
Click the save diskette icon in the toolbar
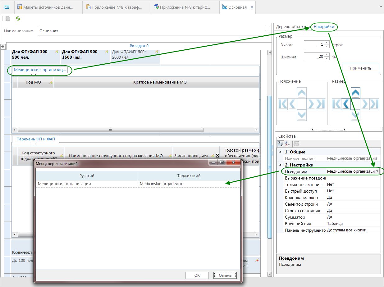click(x=8, y=19)
